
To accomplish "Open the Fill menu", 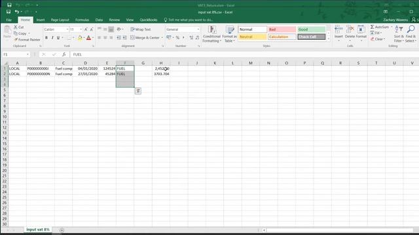I will [376, 33].
